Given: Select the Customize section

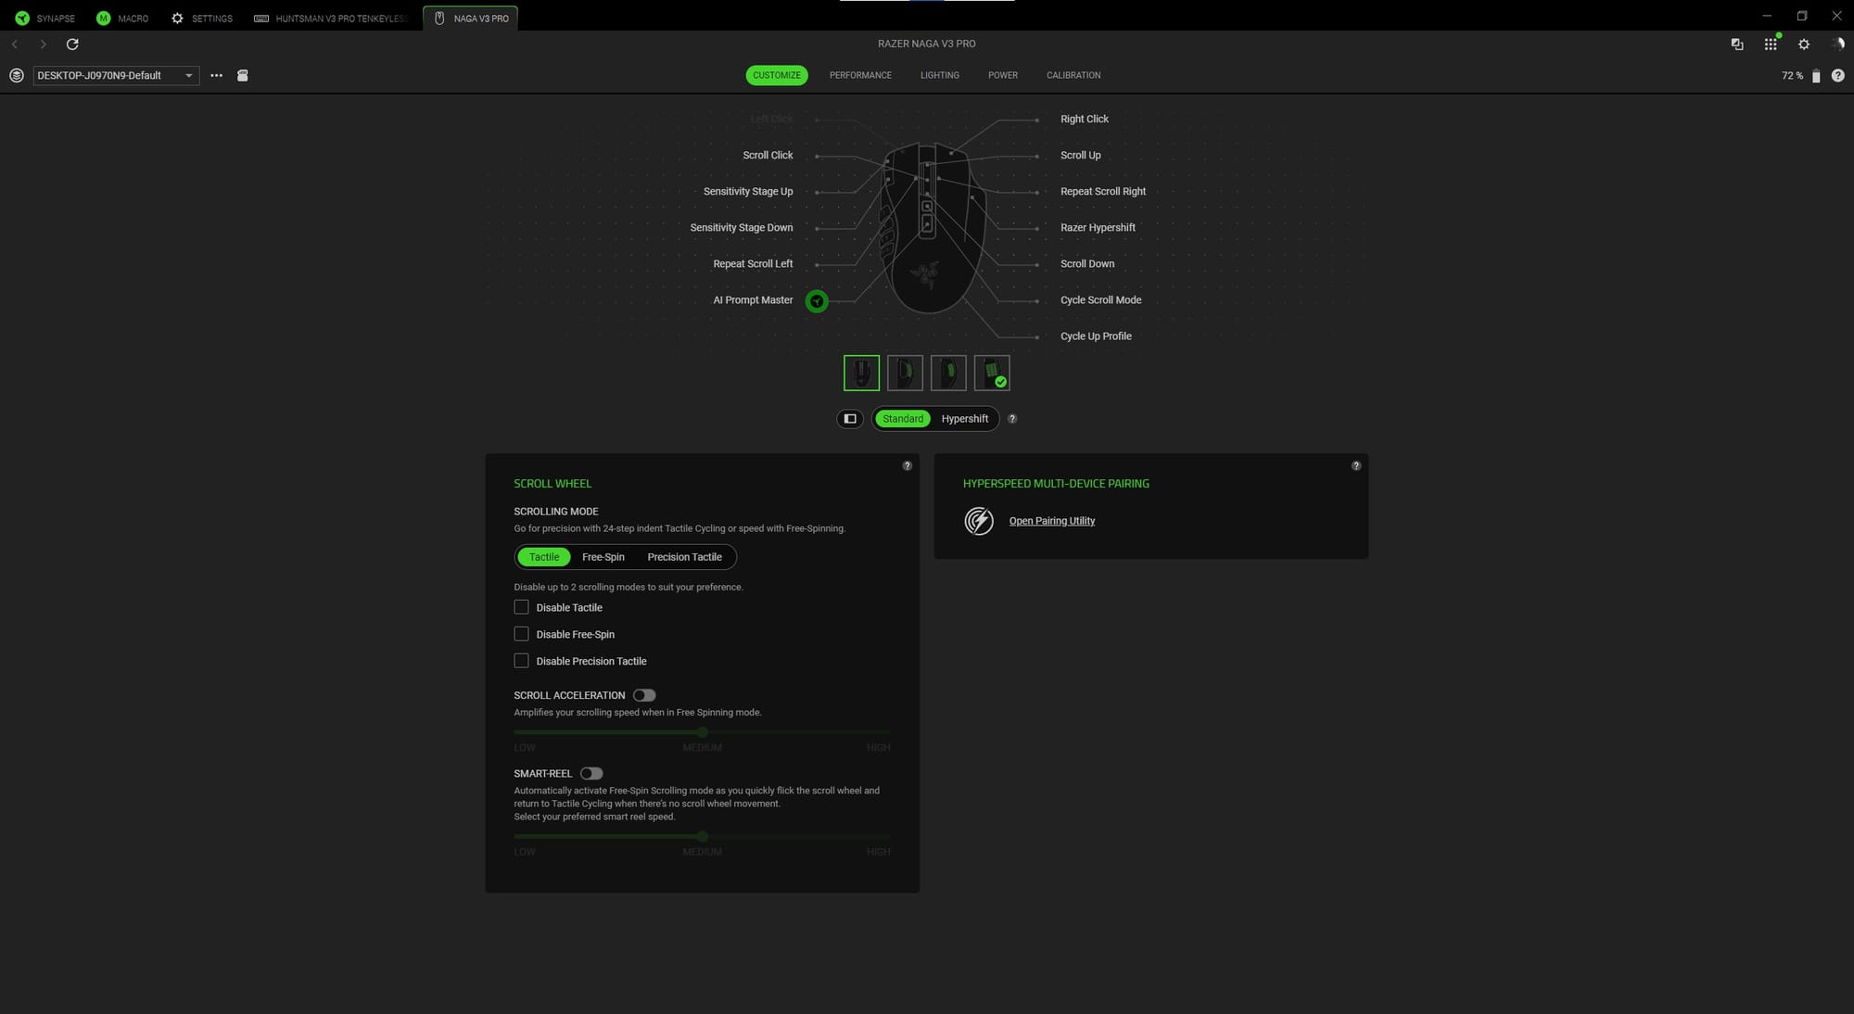Looking at the screenshot, I should pyautogui.click(x=777, y=75).
